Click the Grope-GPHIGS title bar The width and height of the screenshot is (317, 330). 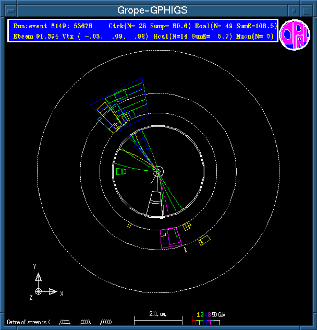[151, 10]
